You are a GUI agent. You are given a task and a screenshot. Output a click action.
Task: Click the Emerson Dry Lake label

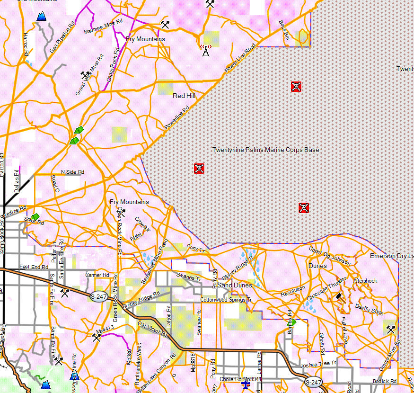392,256
